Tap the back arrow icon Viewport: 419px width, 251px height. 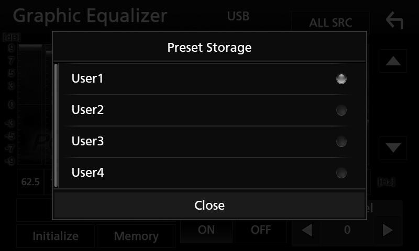[395, 20]
